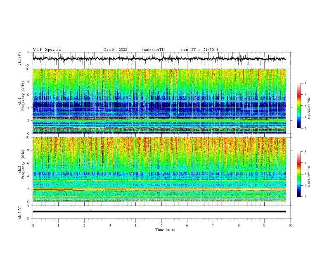Select the "start UT = 21:50: 1" text
327x253 pixels.
point(199,50)
